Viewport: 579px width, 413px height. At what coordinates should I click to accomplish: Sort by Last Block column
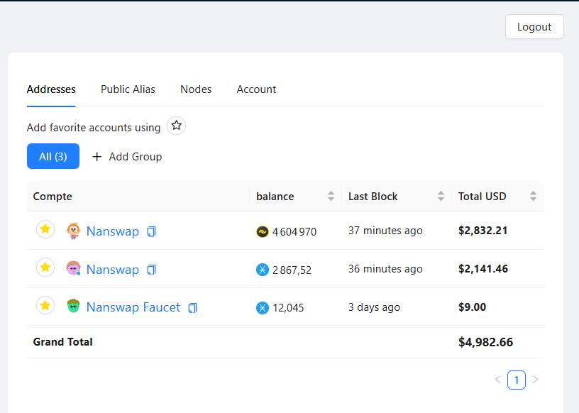(x=441, y=196)
